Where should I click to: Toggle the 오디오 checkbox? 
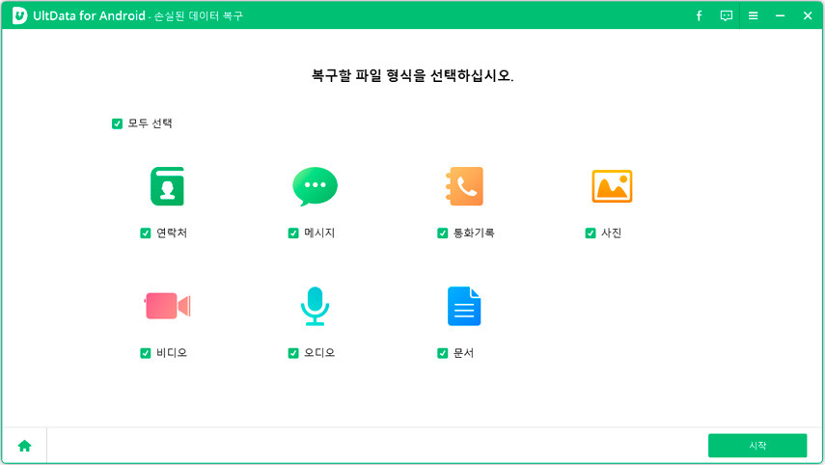click(x=293, y=353)
